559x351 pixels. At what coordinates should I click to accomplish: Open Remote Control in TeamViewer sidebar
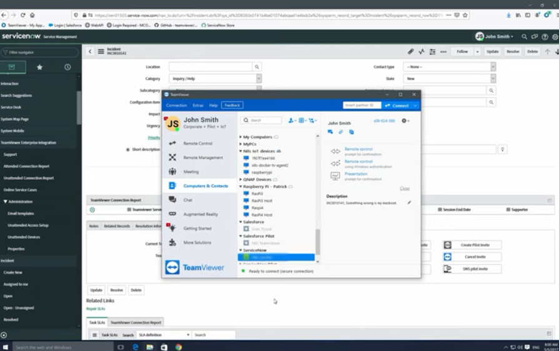pyautogui.click(x=198, y=143)
